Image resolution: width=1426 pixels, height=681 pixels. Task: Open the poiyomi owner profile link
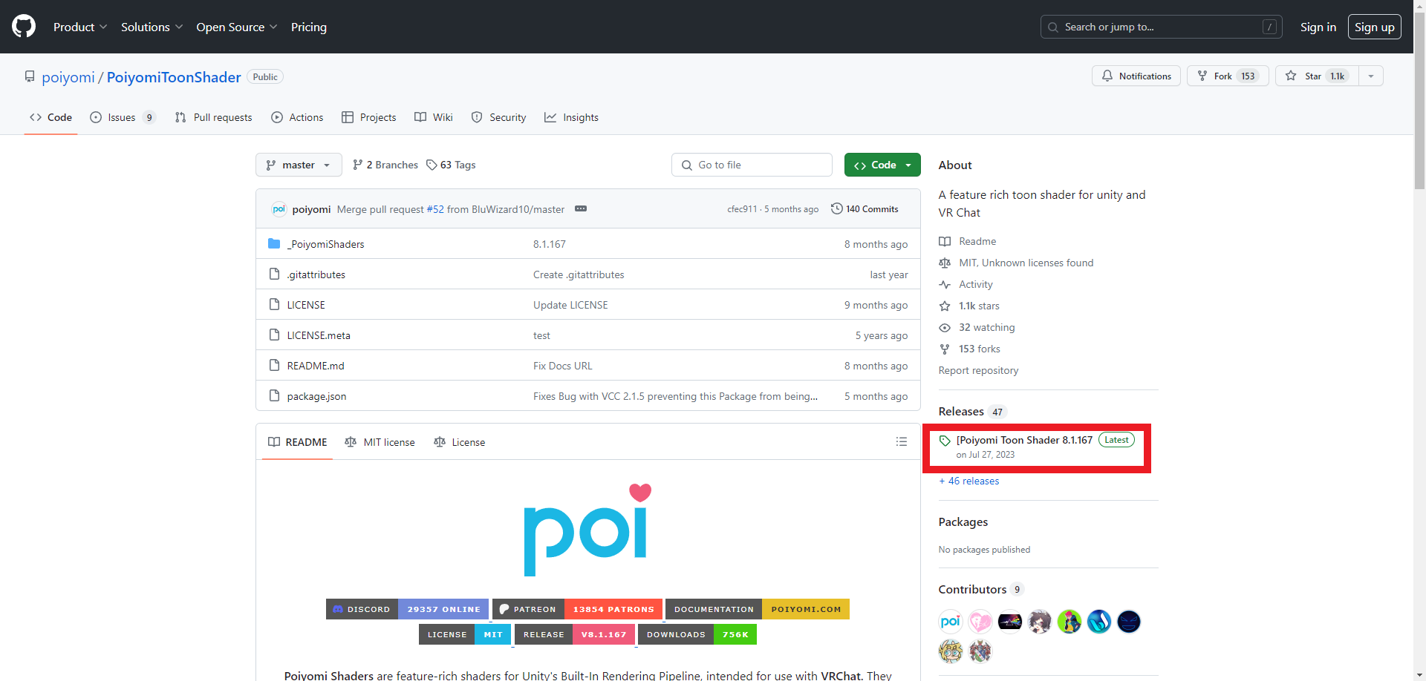[x=68, y=77]
